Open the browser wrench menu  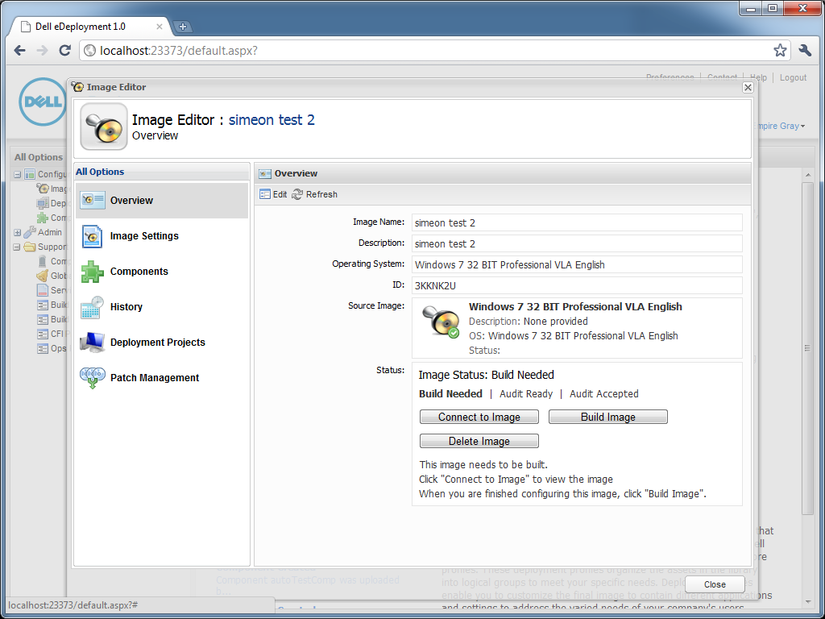coord(805,51)
